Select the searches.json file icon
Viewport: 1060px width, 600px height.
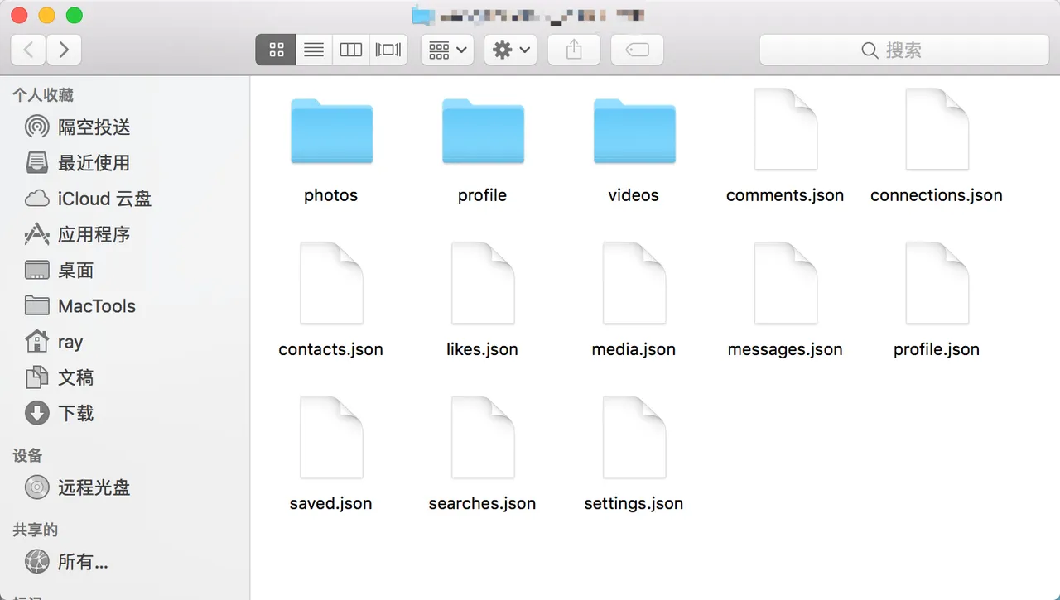coord(483,437)
